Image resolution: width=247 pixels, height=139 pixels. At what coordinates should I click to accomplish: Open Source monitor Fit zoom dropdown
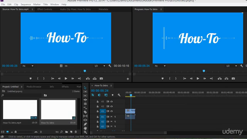click(28, 66)
